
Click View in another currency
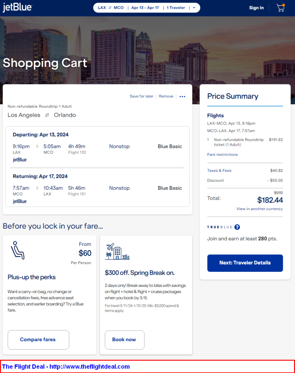click(259, 209)
